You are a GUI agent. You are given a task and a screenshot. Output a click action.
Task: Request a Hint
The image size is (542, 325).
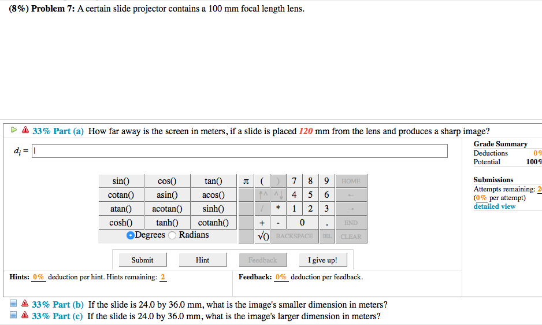tap(202, 260)
